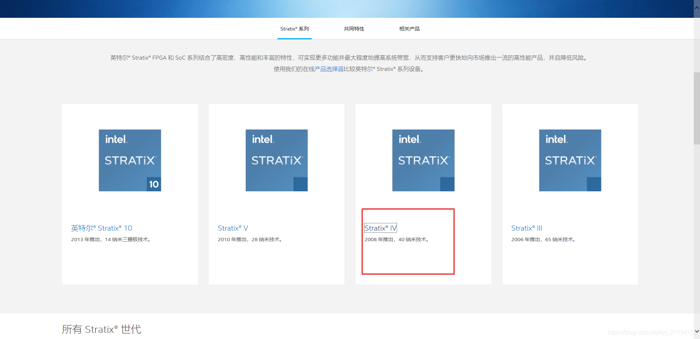700x339 pixels.
Task: Open the Stratix® V link
Action: coord(233,228)
